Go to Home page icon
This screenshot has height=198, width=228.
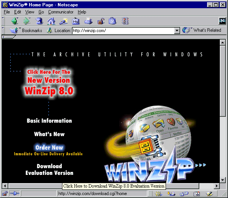pyautogui.click(x=51, y=21)
